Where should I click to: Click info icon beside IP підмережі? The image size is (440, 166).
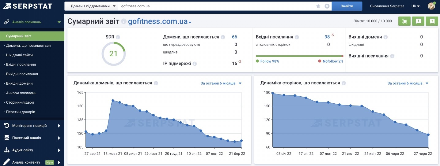point(195,64)
